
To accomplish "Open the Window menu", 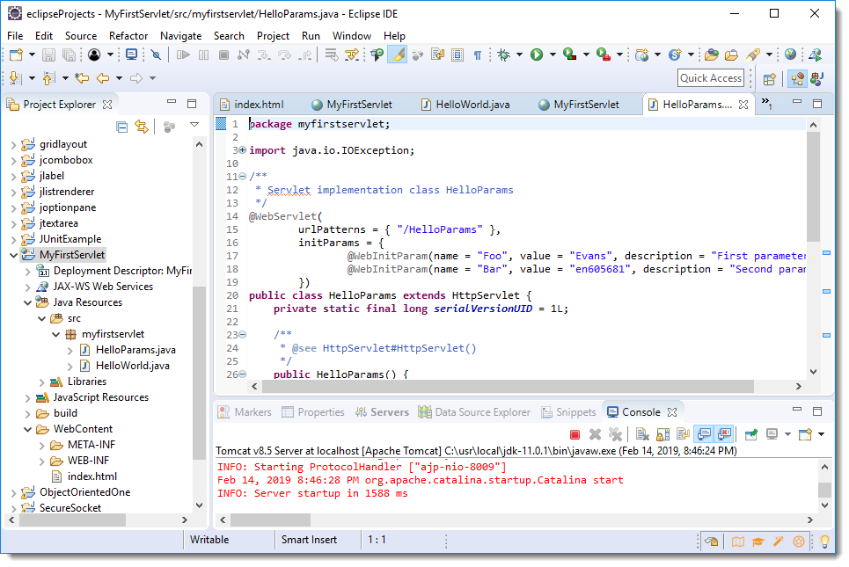I will coord(351,36).
